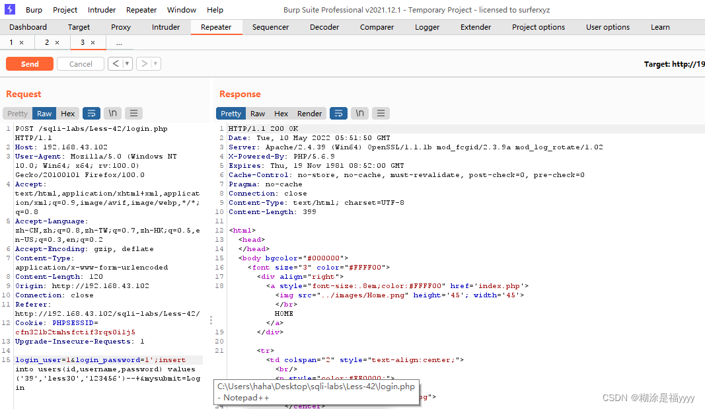The height and width of the screenshot is (409, 705).
Task: Switch to the Proxy tab
Action: [x=121, y=27]
